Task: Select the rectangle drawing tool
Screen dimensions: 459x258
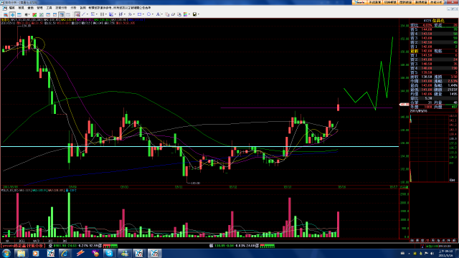Action: click(139, 14)
